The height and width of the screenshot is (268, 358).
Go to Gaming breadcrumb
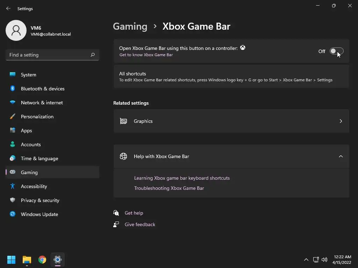130,27
